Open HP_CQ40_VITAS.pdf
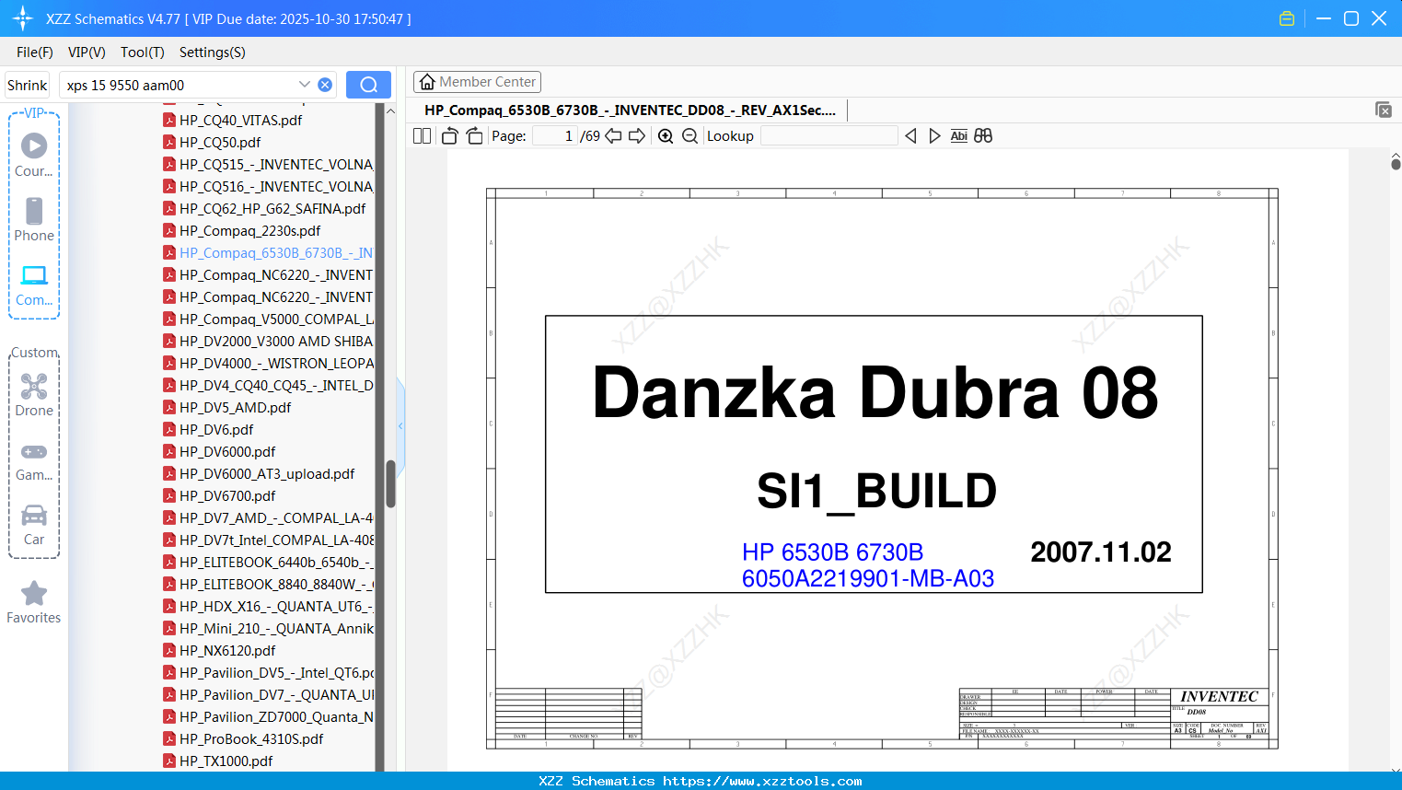Viewport: 1402px width, 790px height. click(240, 121)
